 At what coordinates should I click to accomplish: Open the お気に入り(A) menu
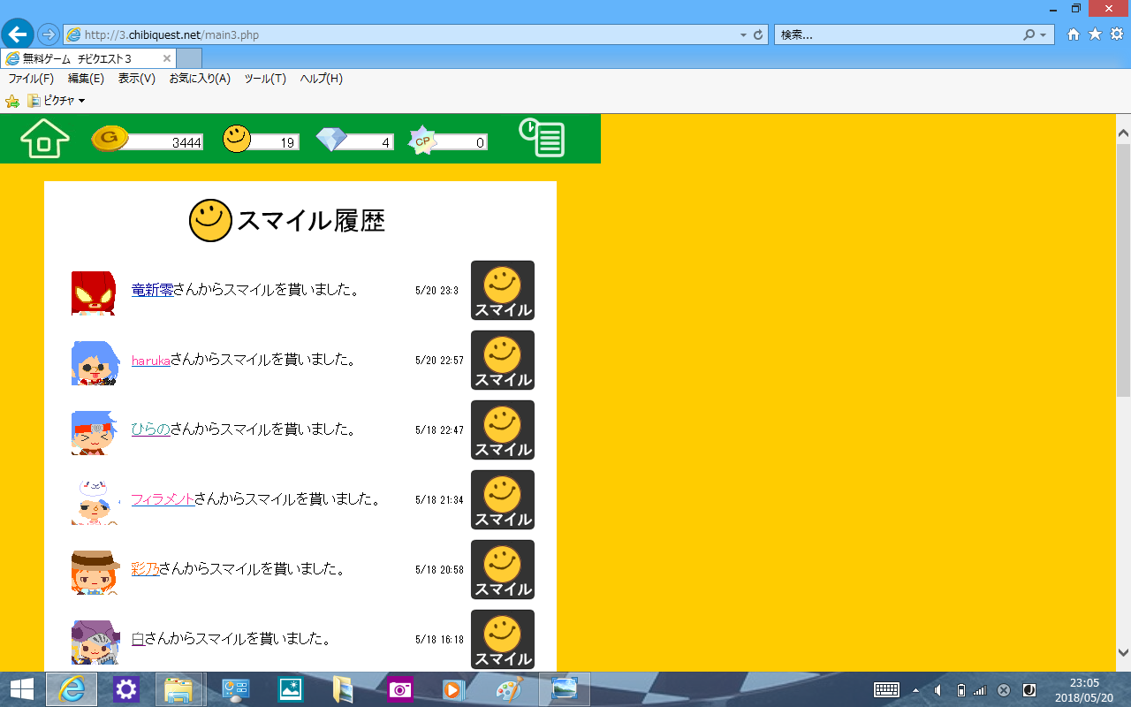[200, 79]
